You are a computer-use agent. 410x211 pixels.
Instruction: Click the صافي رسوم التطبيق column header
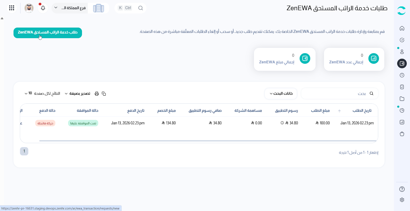[x=205, y=111]
